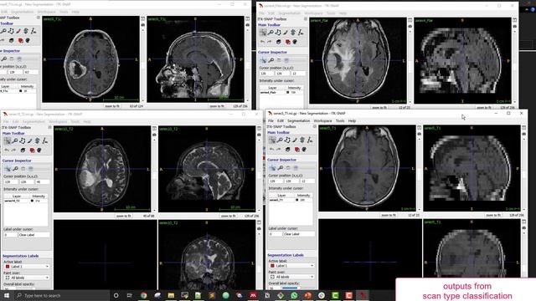The width and height of the screenshot is (536, 301).
Task: Click slice scrollbar beside series10_T2 axial view
Action: [x=154, y=175]
